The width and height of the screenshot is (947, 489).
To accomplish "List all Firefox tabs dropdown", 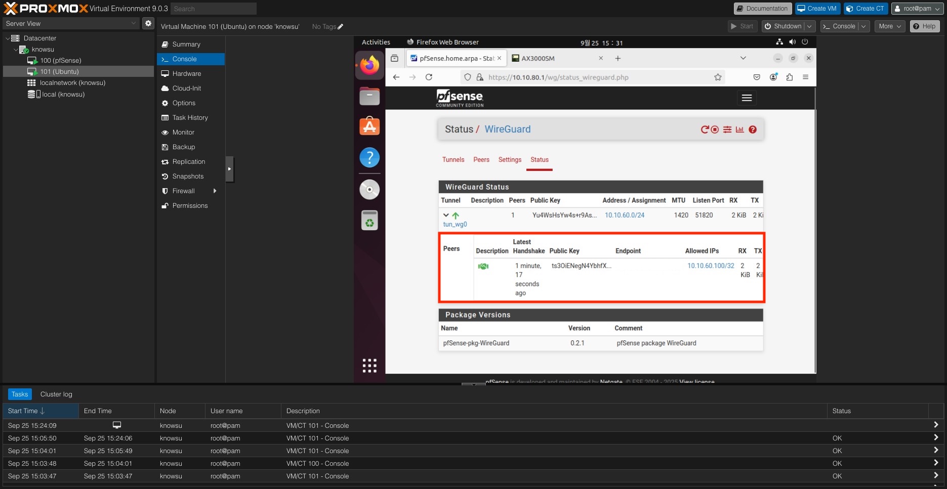I will click(x=743, y=59).
